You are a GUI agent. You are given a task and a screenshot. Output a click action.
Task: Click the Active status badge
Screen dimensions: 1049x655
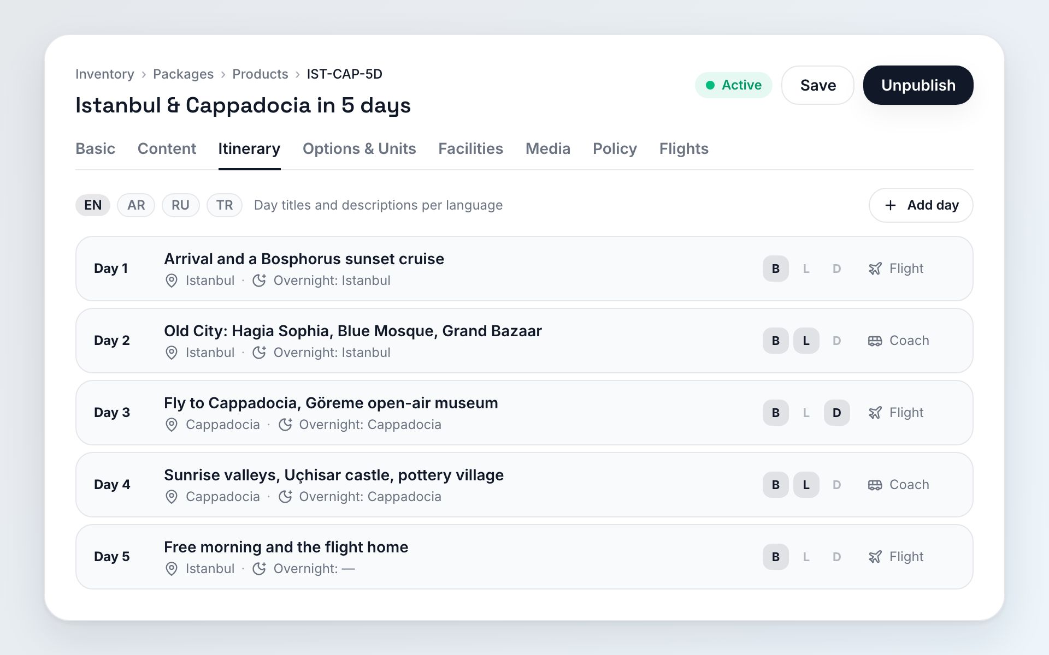(x=733, y=85)
